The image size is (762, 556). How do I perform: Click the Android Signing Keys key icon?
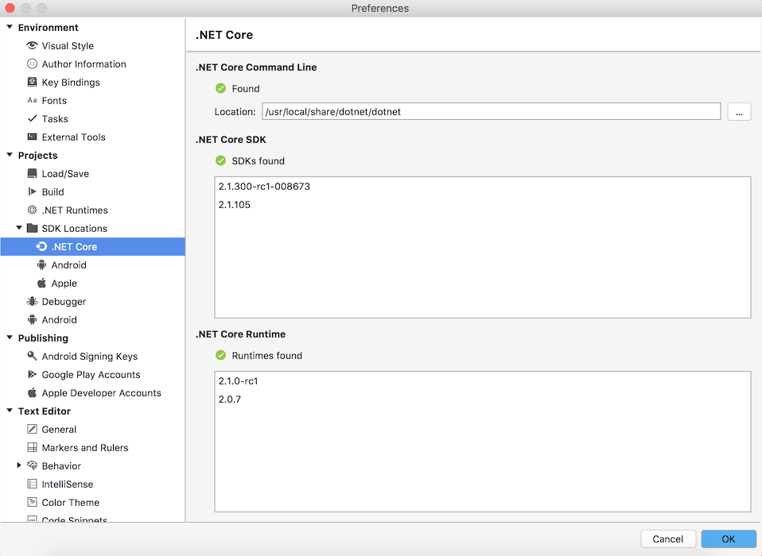pyautogui.click(x=32, y=356)
